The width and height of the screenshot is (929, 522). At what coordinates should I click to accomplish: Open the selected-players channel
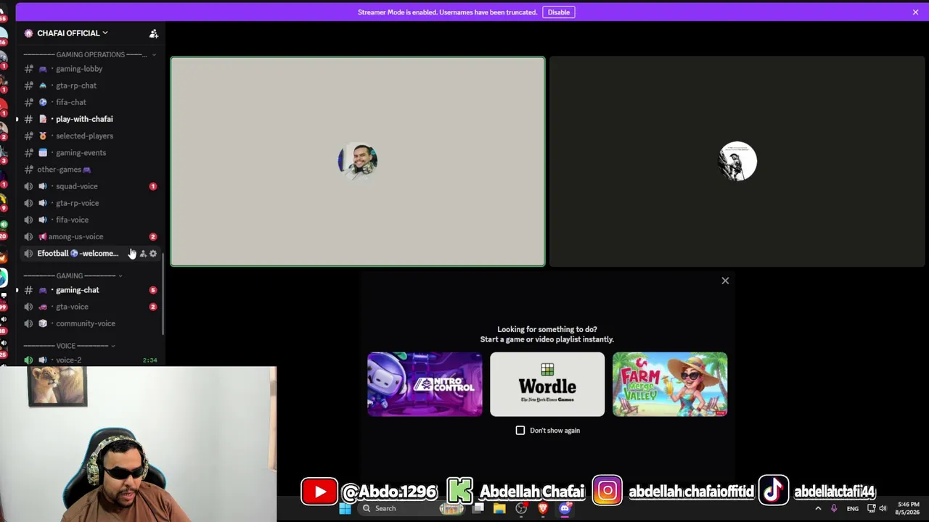pyautogui.click(x=90, y=136)
